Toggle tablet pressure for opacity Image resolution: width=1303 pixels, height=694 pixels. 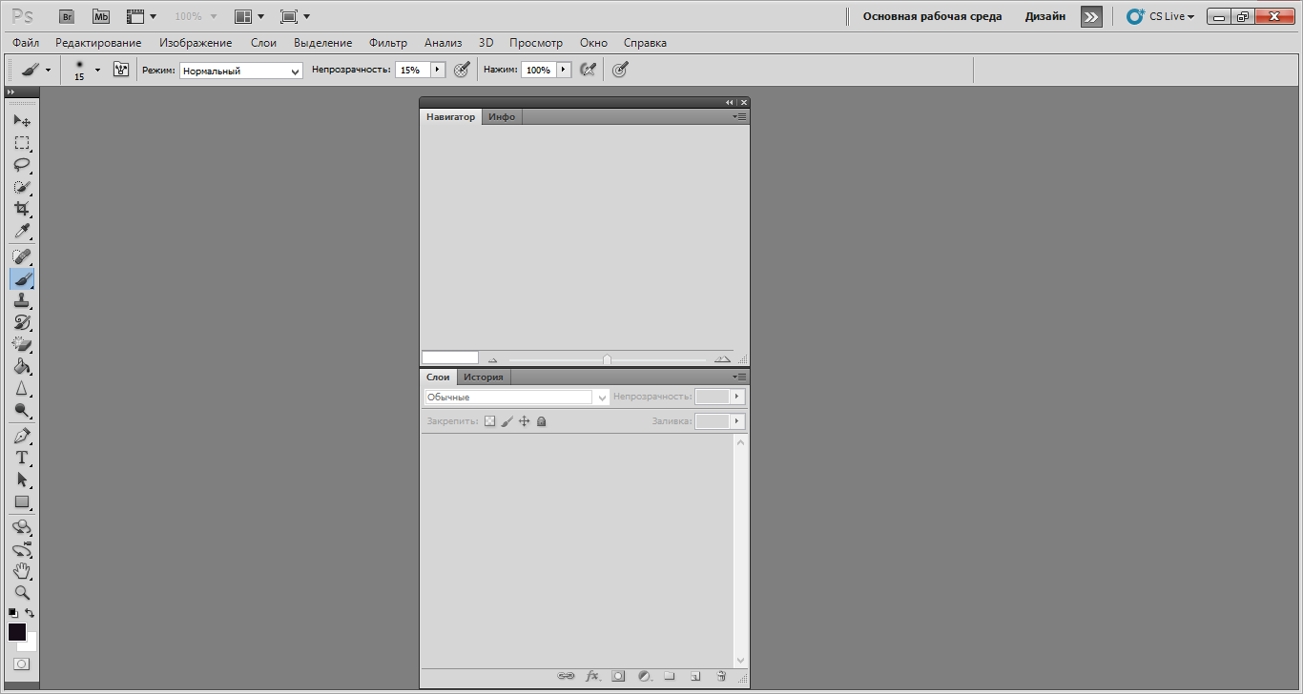462,70
